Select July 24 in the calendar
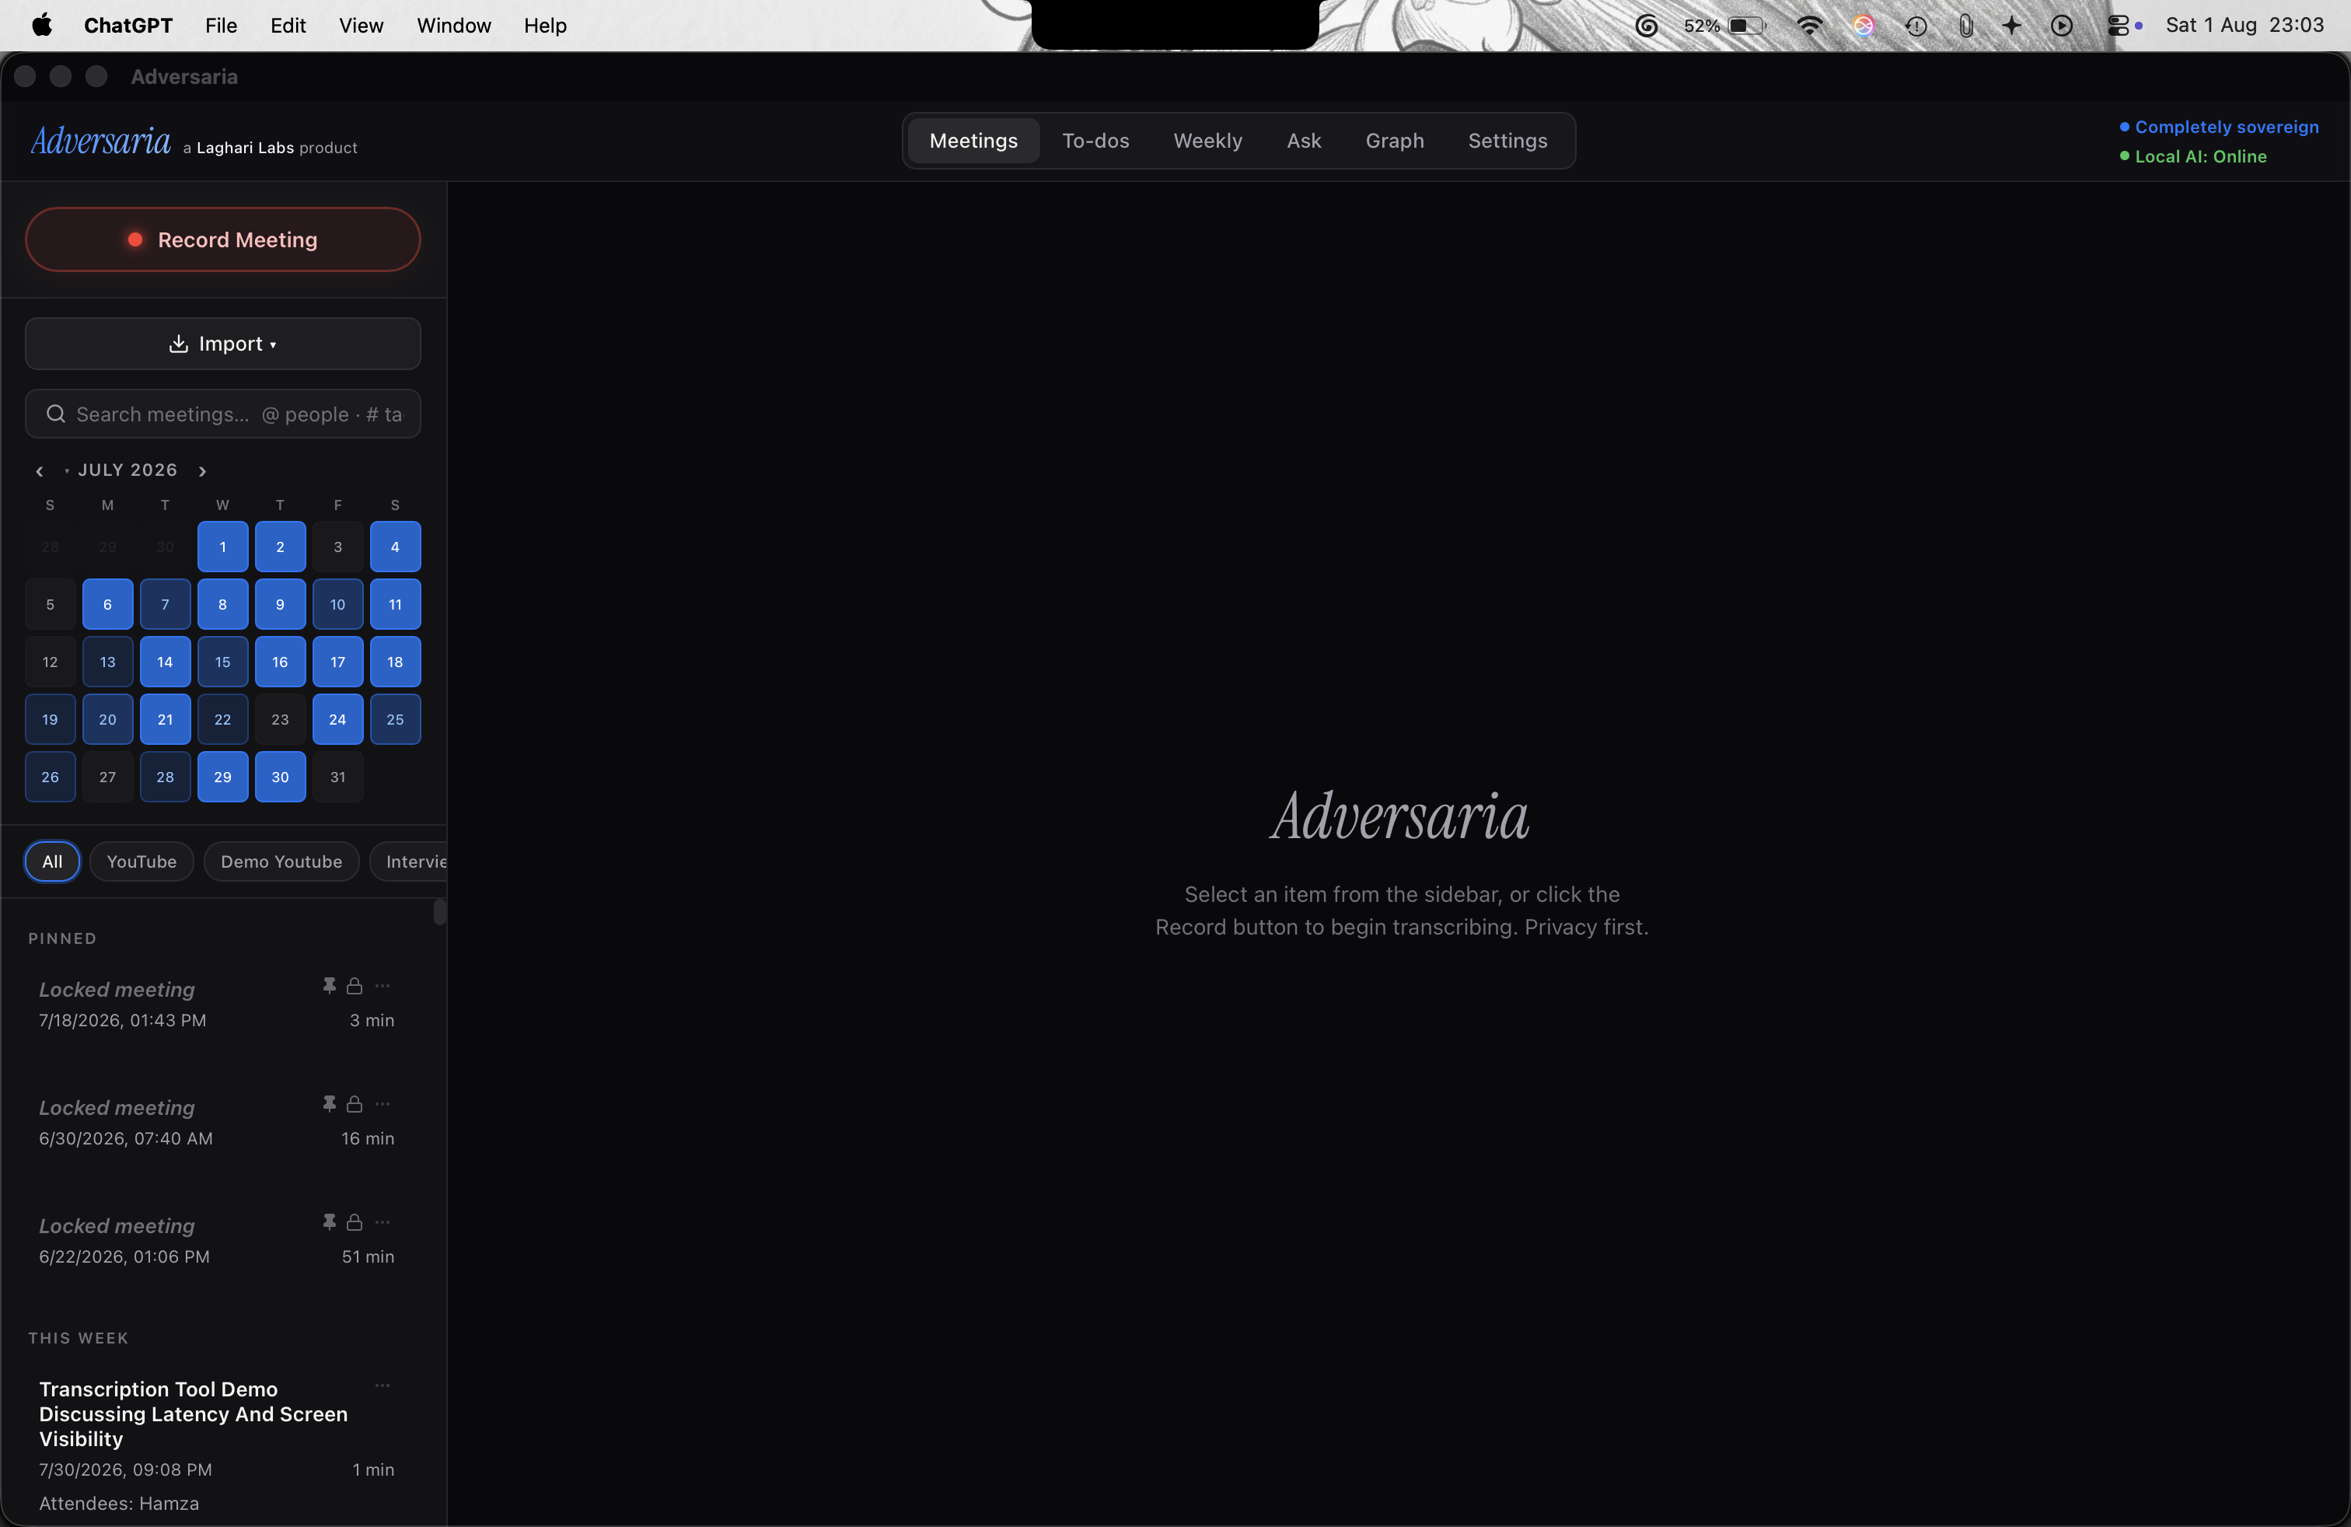The height and width of the screenshot is (1527, 2351). point(338,719)
